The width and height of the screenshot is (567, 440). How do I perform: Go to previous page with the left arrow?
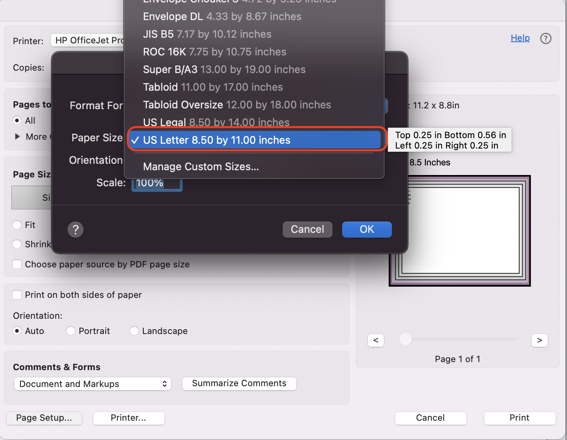click(x=375, y=340)
